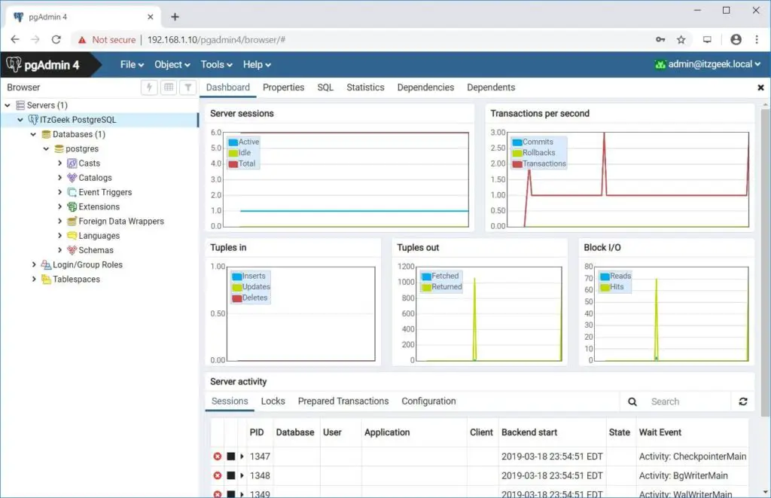Click the Filtered Rows funnel icon

187,87
